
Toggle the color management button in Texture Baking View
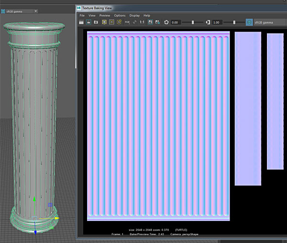249,22
